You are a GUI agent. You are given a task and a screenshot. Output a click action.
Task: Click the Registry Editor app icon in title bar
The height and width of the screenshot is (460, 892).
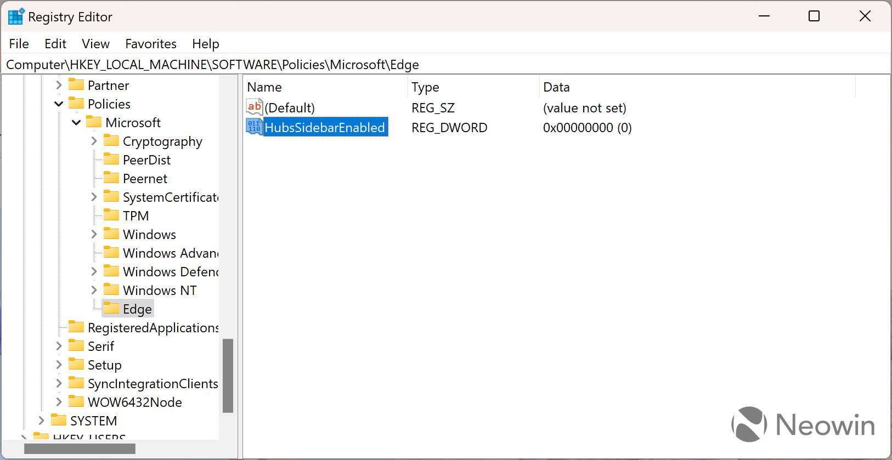coord(16,16)
